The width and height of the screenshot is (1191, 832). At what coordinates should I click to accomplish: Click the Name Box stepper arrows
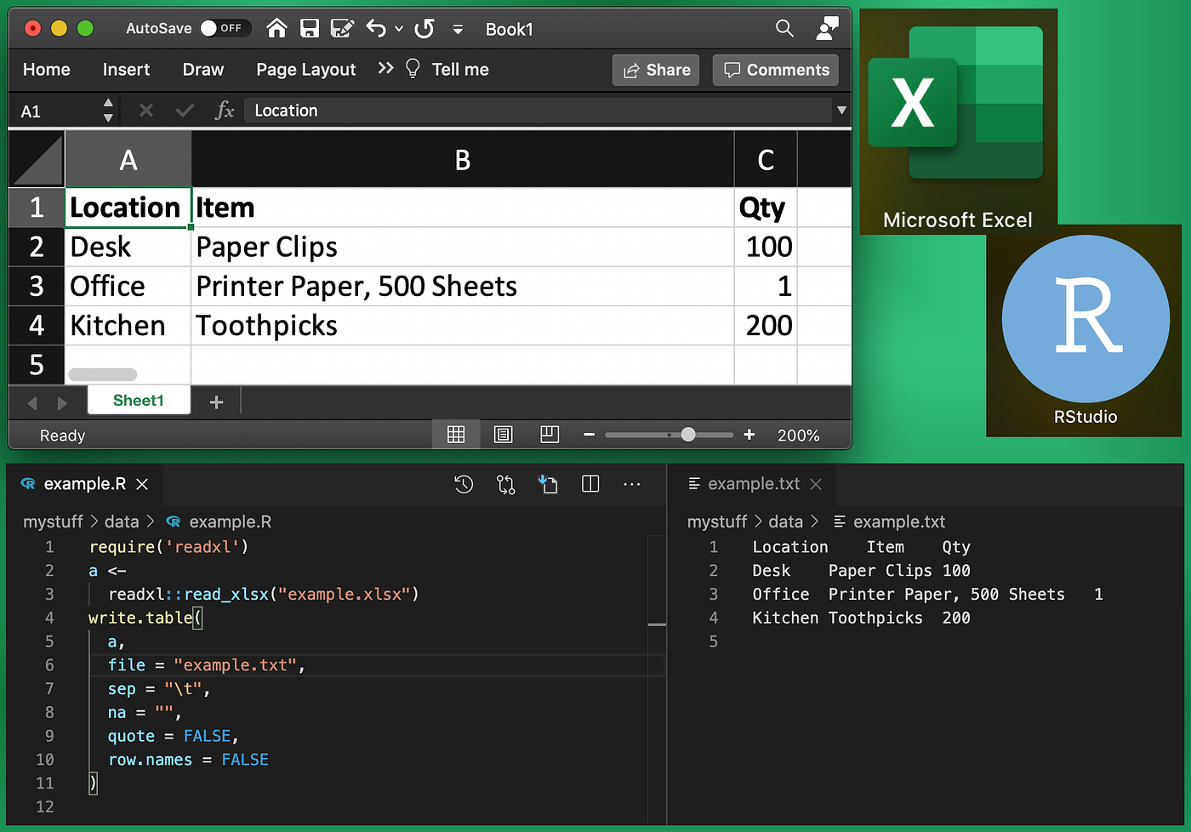(108, 111)
